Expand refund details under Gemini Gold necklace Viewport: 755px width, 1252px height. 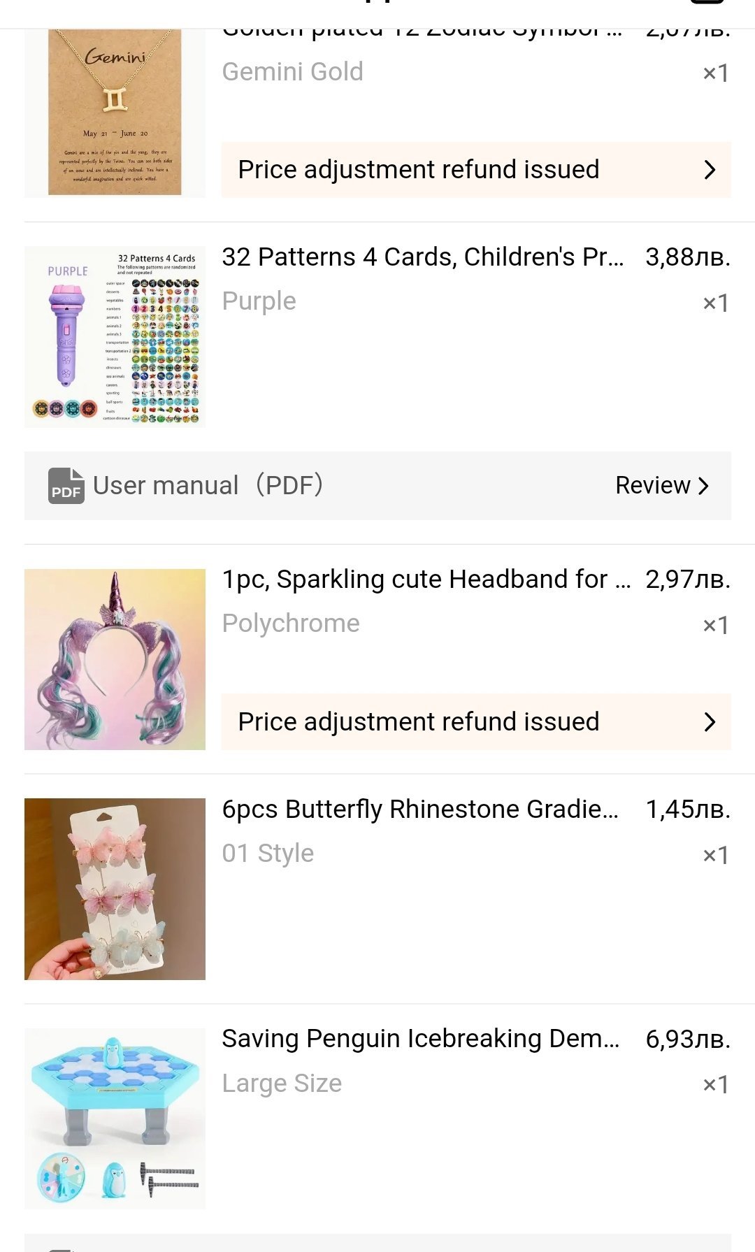point(710,170)
